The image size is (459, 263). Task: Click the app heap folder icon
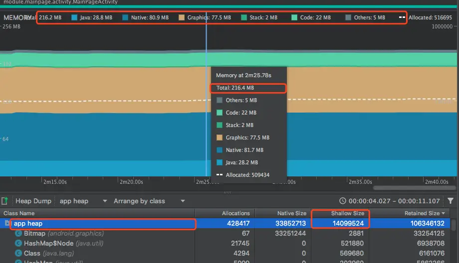tap(7, 224)
